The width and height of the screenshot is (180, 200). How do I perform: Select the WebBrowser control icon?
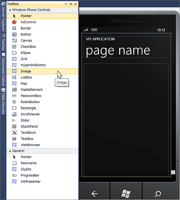[14, 145]
